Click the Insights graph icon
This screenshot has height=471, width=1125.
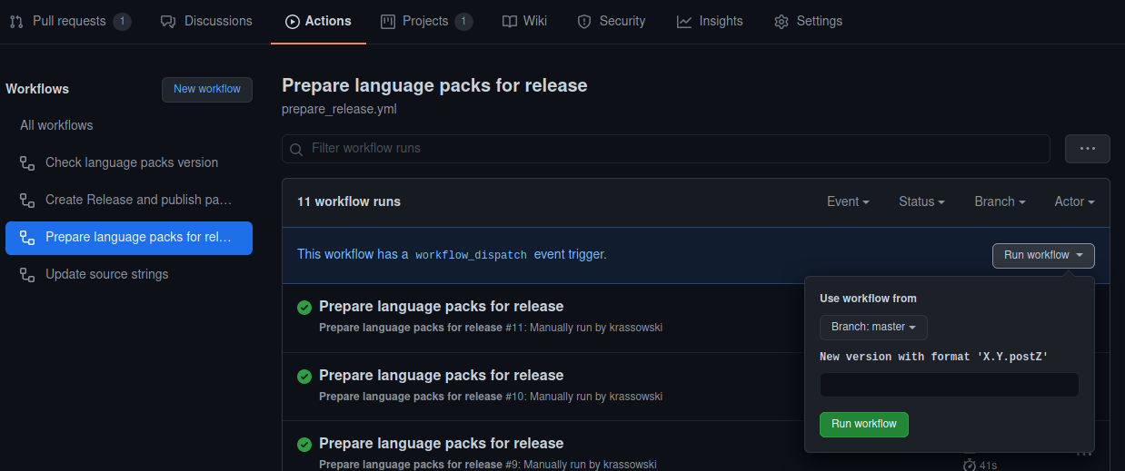pos(684,21)
